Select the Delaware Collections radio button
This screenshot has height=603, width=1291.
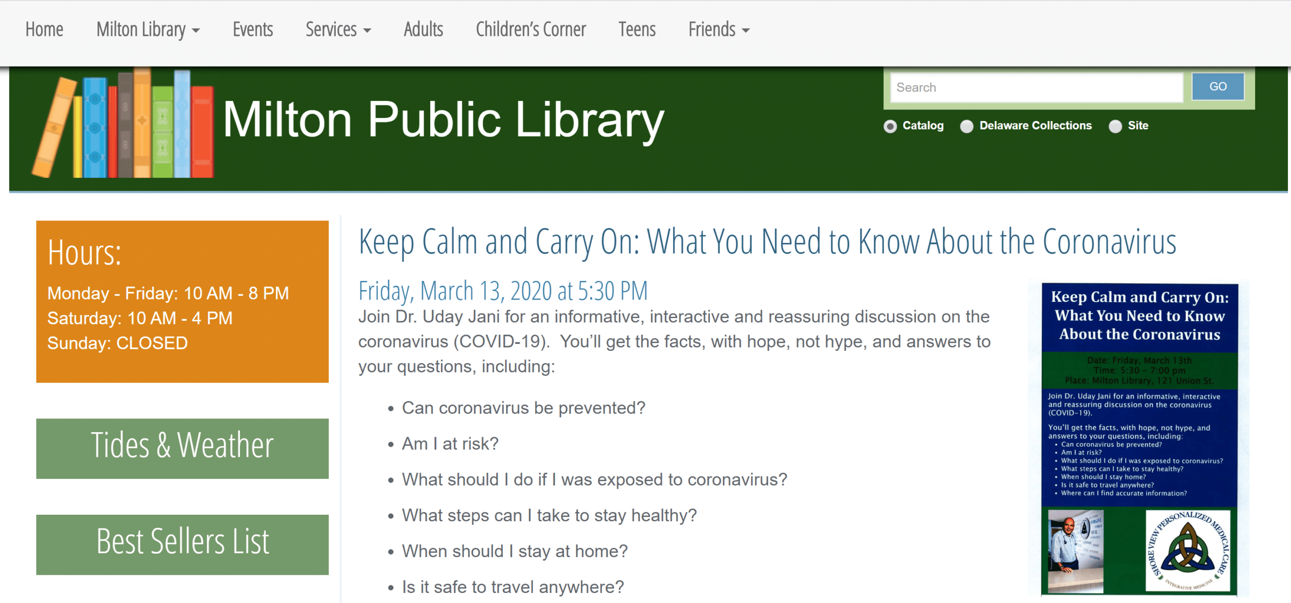[967, 126]
